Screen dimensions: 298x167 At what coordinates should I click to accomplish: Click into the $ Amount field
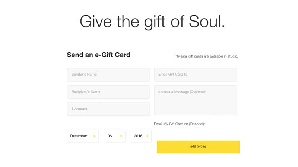[x=108, y=109]
